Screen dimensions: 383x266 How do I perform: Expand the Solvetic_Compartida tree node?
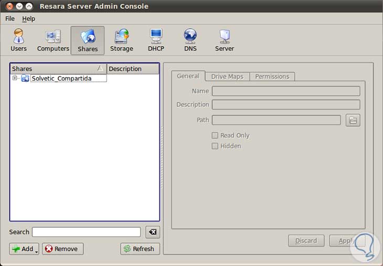15,78
